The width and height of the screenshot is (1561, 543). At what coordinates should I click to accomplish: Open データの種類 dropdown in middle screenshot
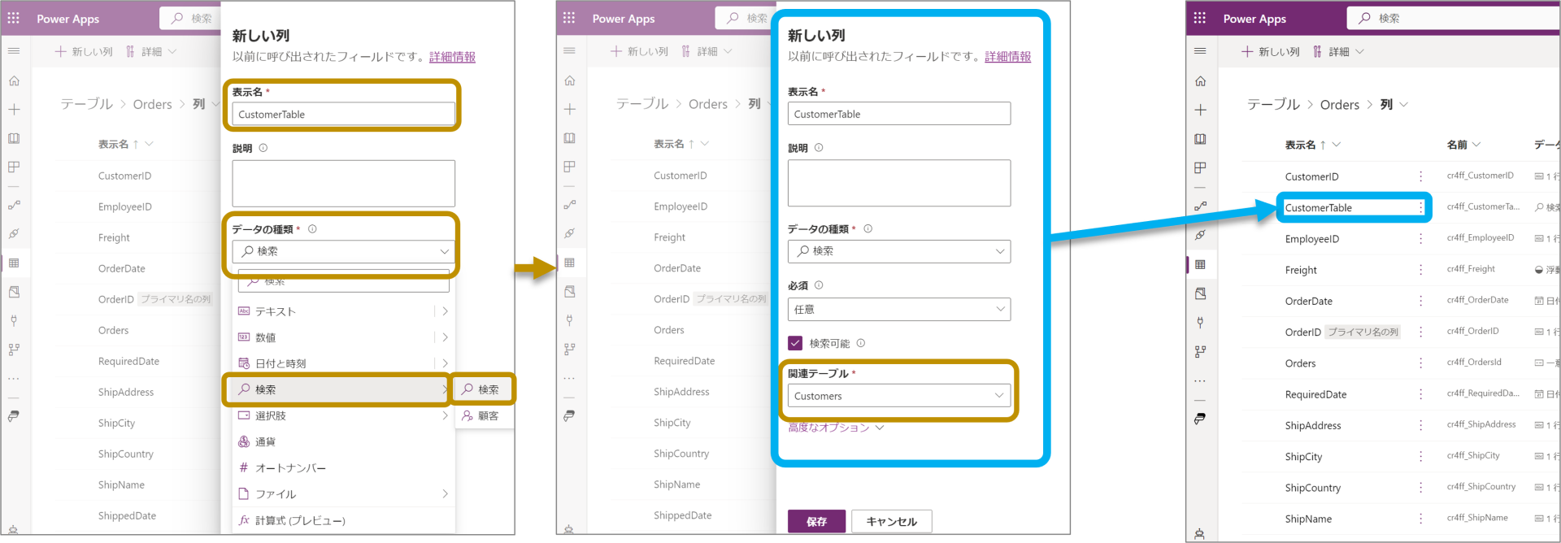899,251
